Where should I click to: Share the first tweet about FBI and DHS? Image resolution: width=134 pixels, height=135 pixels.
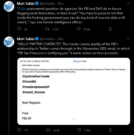[x=110, y=29]
